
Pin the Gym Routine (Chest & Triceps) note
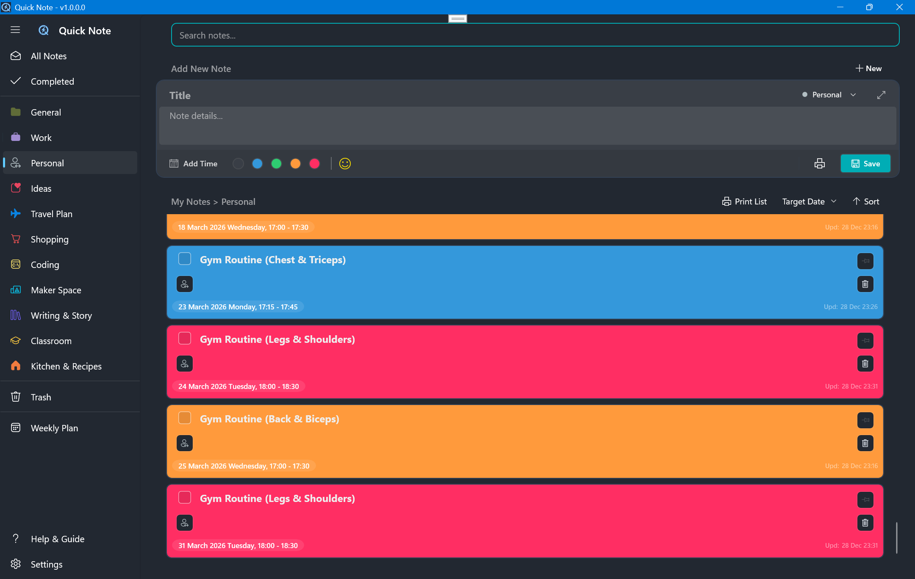coord(865,261)
